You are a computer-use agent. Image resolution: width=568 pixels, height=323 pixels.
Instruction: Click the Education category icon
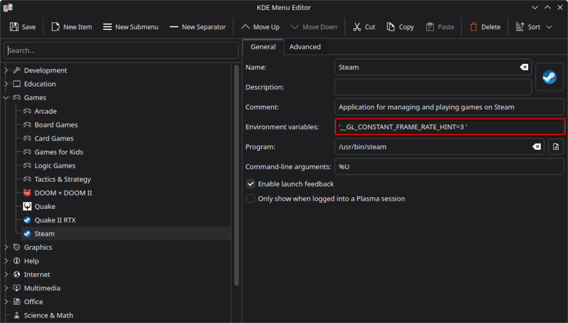(x=17, y=84)
